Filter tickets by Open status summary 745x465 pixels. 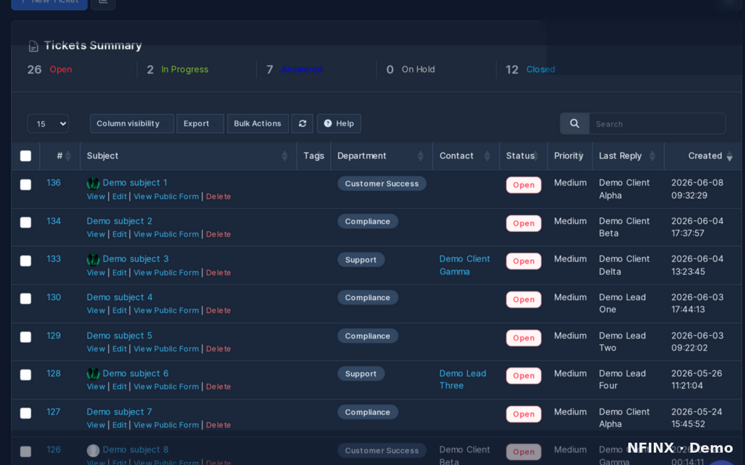coord(61,69)
